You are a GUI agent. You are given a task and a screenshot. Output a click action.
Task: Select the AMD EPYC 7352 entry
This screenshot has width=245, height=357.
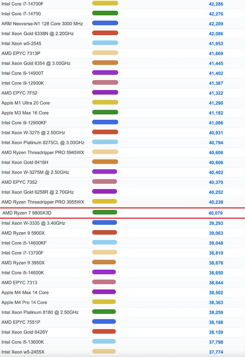click(19, 182)
